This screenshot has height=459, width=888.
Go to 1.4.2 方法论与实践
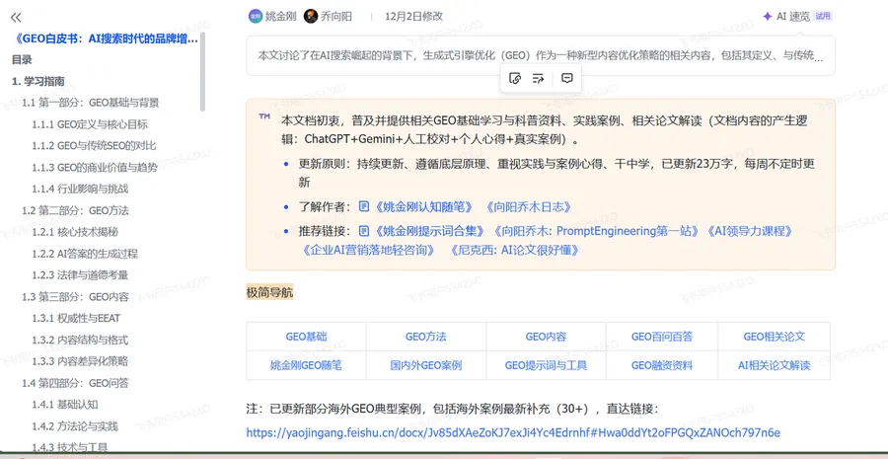(x=75, y=425)
